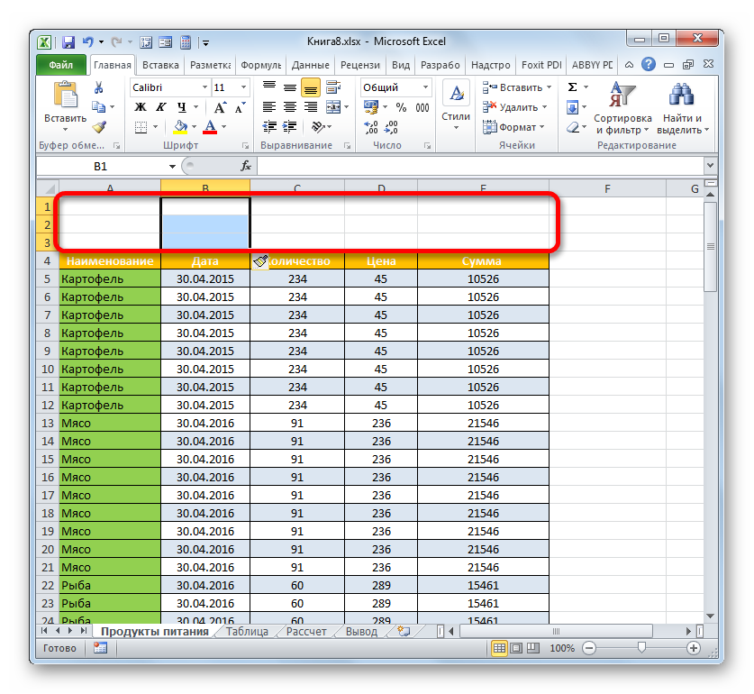Click the Merge and center icon
The height and width of the screenshot is (694, 754).
click(x=332, y=107)
